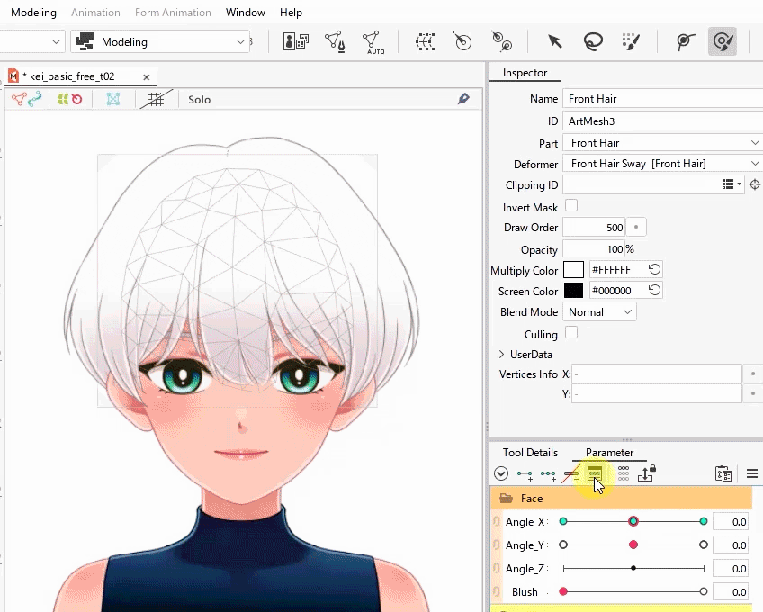763x612 pixels.
Task: Add three key points to parameter
Action: [x=548, y=473]
